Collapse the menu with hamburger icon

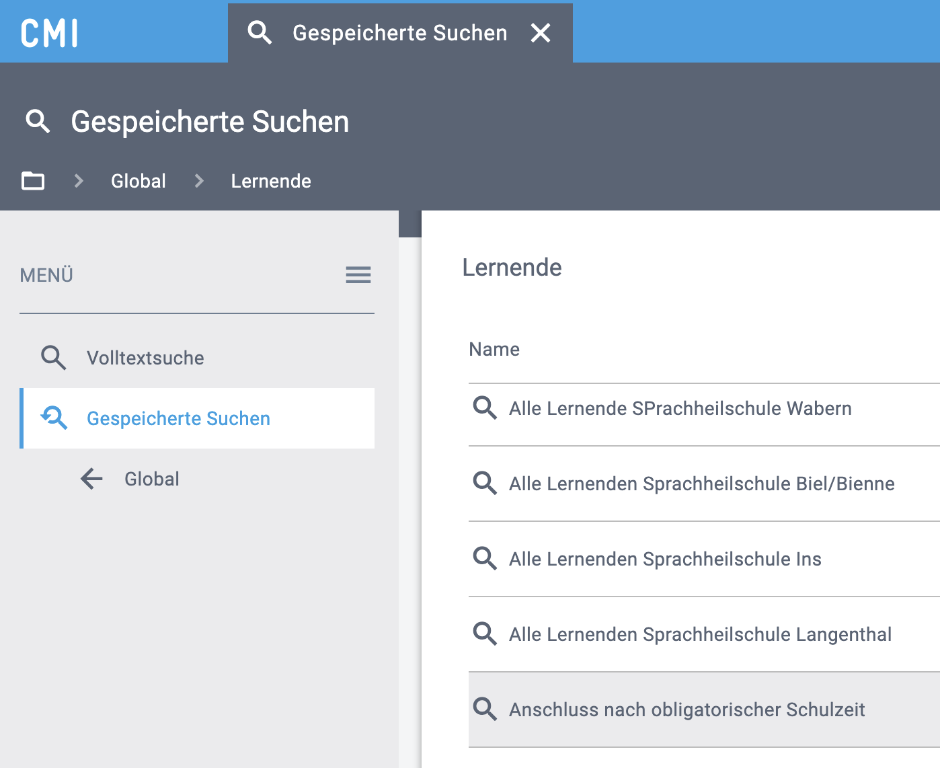click(x=358, y=274)
